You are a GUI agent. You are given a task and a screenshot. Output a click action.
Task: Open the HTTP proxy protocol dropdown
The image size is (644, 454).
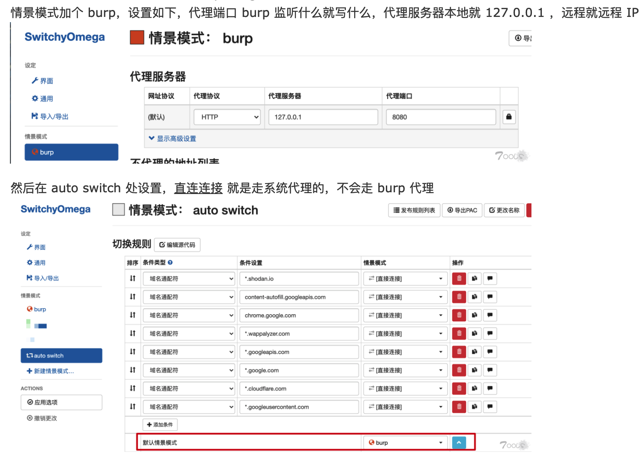(x=227, y=117)
